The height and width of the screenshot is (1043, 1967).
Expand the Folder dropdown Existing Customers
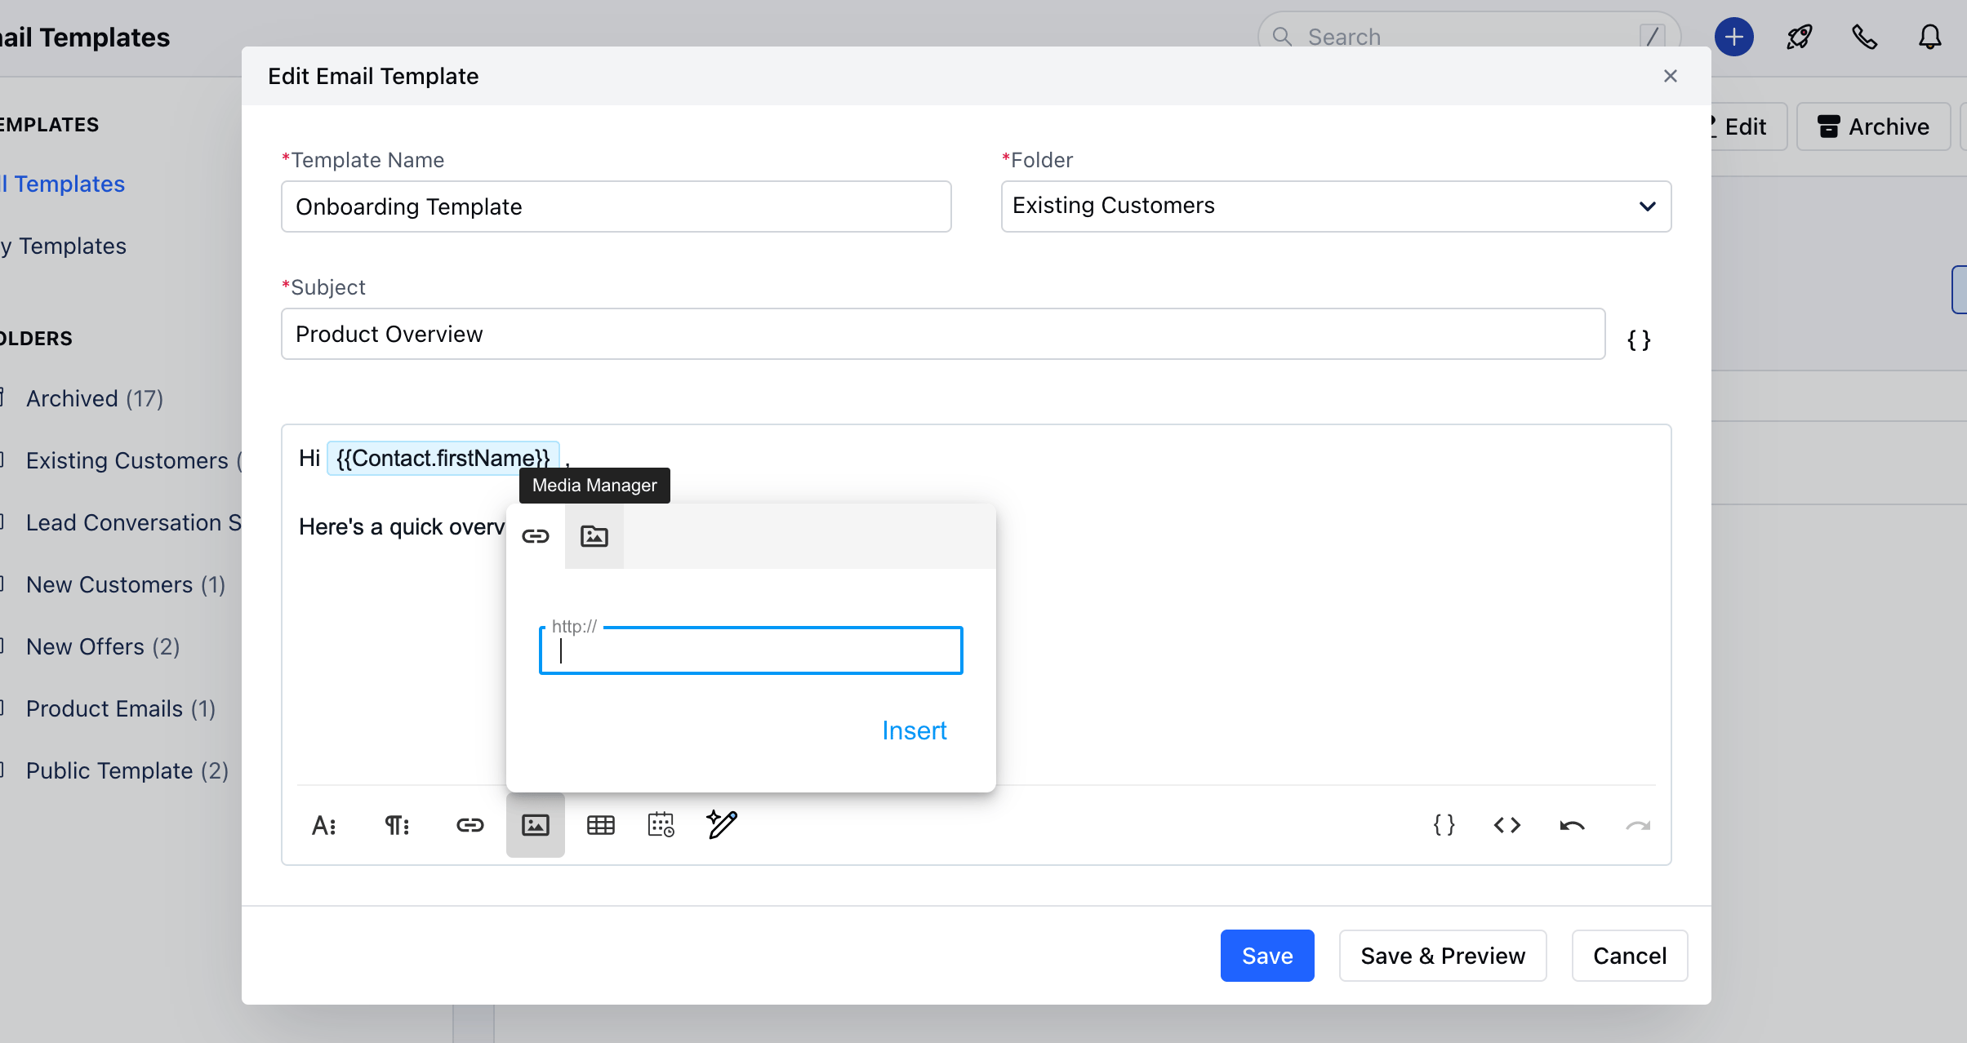pyautogui.click(x=1336, y=206)
